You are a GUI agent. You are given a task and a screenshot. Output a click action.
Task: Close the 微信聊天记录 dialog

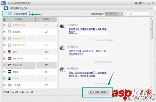(151, 8)
